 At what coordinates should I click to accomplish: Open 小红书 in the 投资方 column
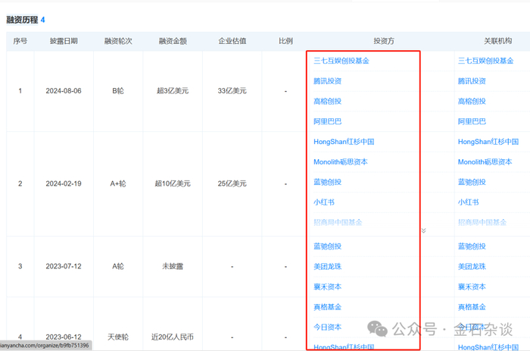(324, 202)
